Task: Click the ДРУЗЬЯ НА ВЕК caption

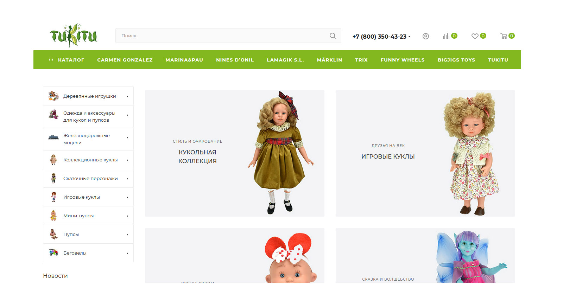Action: pos(388,146)
